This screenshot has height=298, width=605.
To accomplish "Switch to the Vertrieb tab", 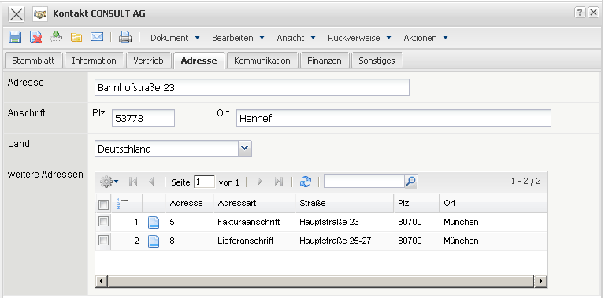I will 149,61.
